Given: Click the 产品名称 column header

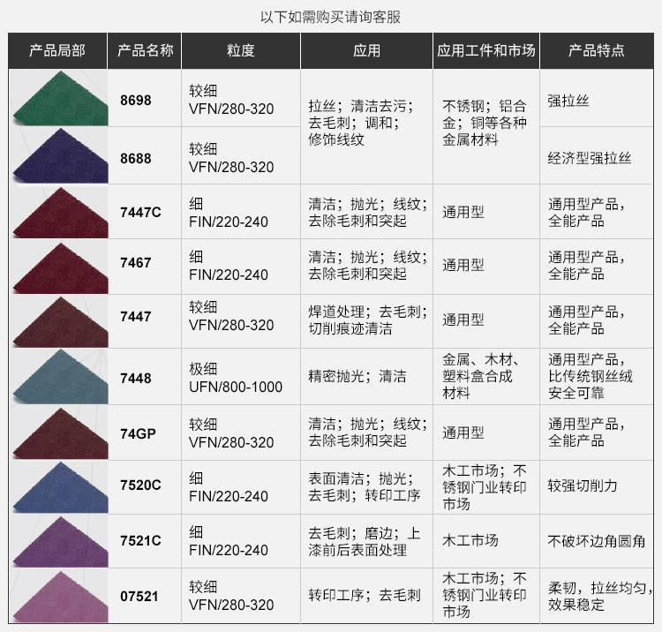Looking at the screenshot, I should 145,51.
